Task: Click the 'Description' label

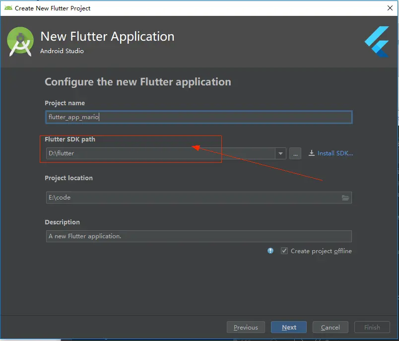Action: (x=63, y=222)
